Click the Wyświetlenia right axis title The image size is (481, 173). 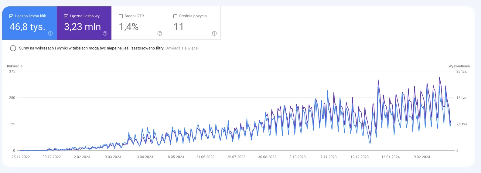click(x=459, y=66)
